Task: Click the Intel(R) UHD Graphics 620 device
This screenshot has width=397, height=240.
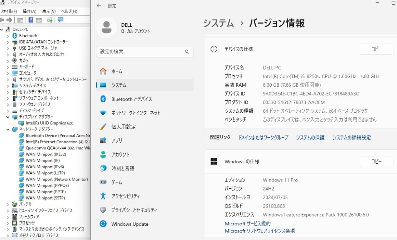Action: (49, 123)
